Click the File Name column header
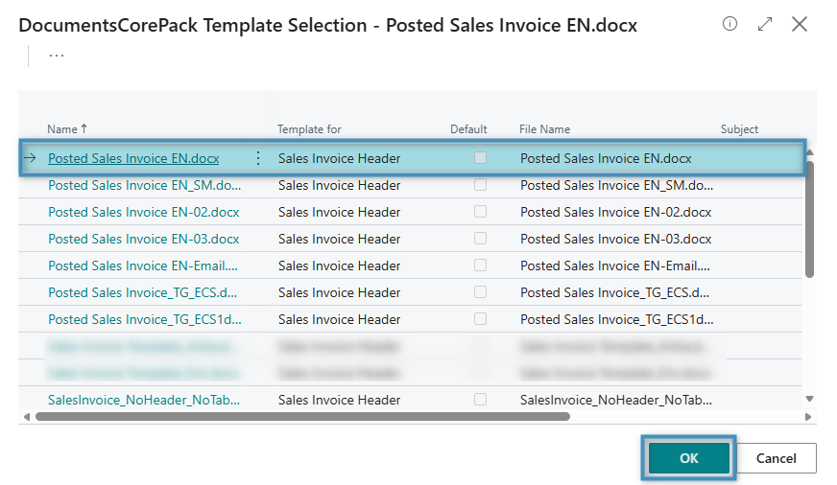 coord(544,129)
